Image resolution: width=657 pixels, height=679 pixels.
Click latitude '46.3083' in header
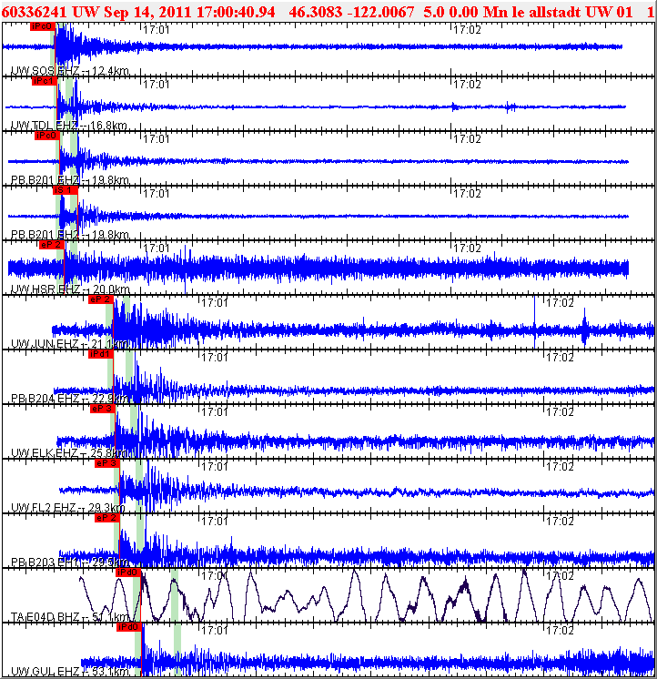point(316,12)
